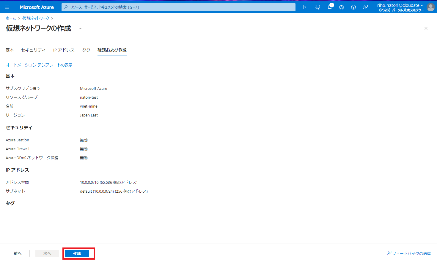Image resolution: width=437 pixels, height=262 pixels.
Task: Click the 作成 button
Action: 77,253
